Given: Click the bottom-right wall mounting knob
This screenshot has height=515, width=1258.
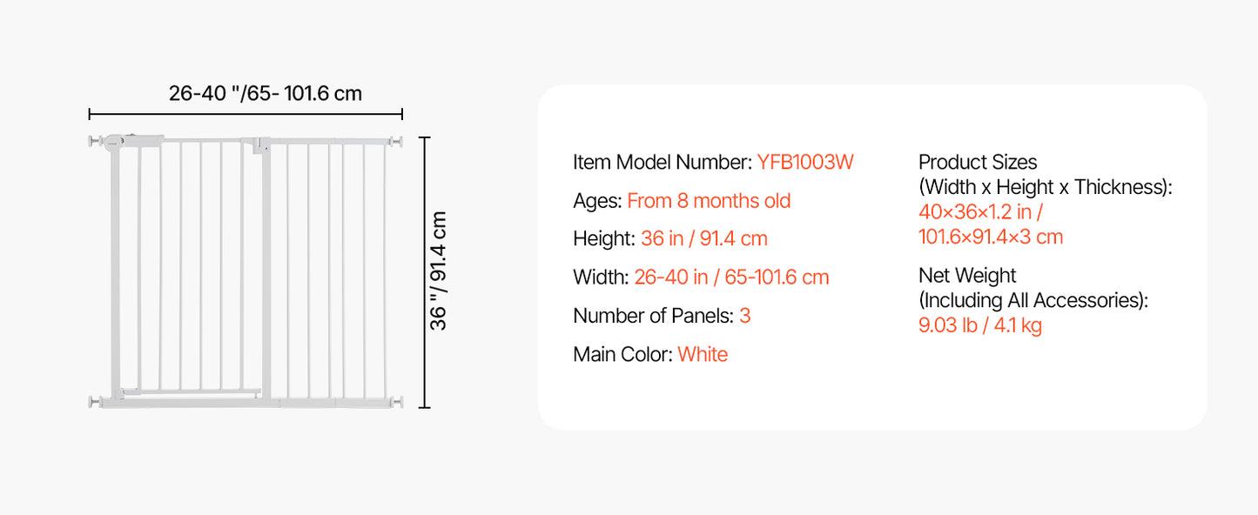Looking at the screenshot, I should [x=398, y=401].
